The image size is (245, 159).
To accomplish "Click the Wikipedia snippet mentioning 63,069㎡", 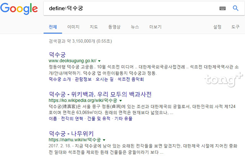I will (142, 110).
